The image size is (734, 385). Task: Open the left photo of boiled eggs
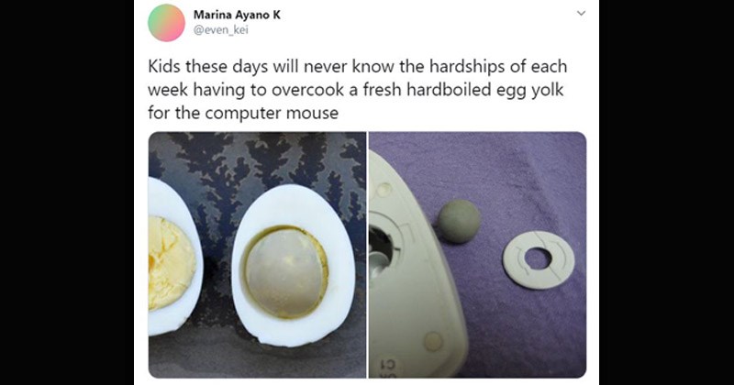tap(257, 255)
